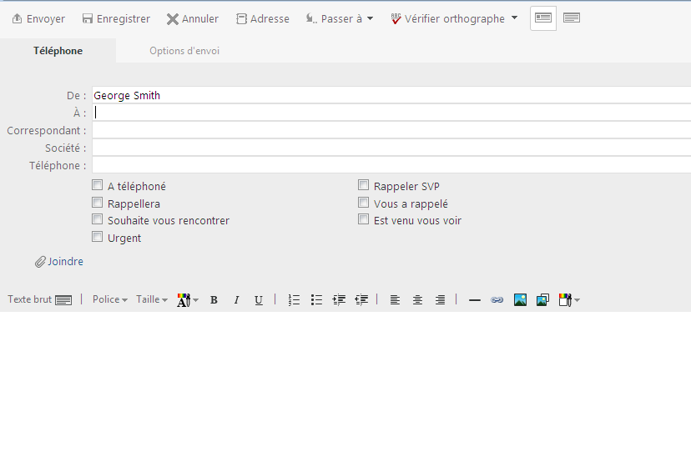Image resolution: width=691 pixels, height=457 pixels.
Task: Open the Police font dropdown
Action: click(109, 299)
